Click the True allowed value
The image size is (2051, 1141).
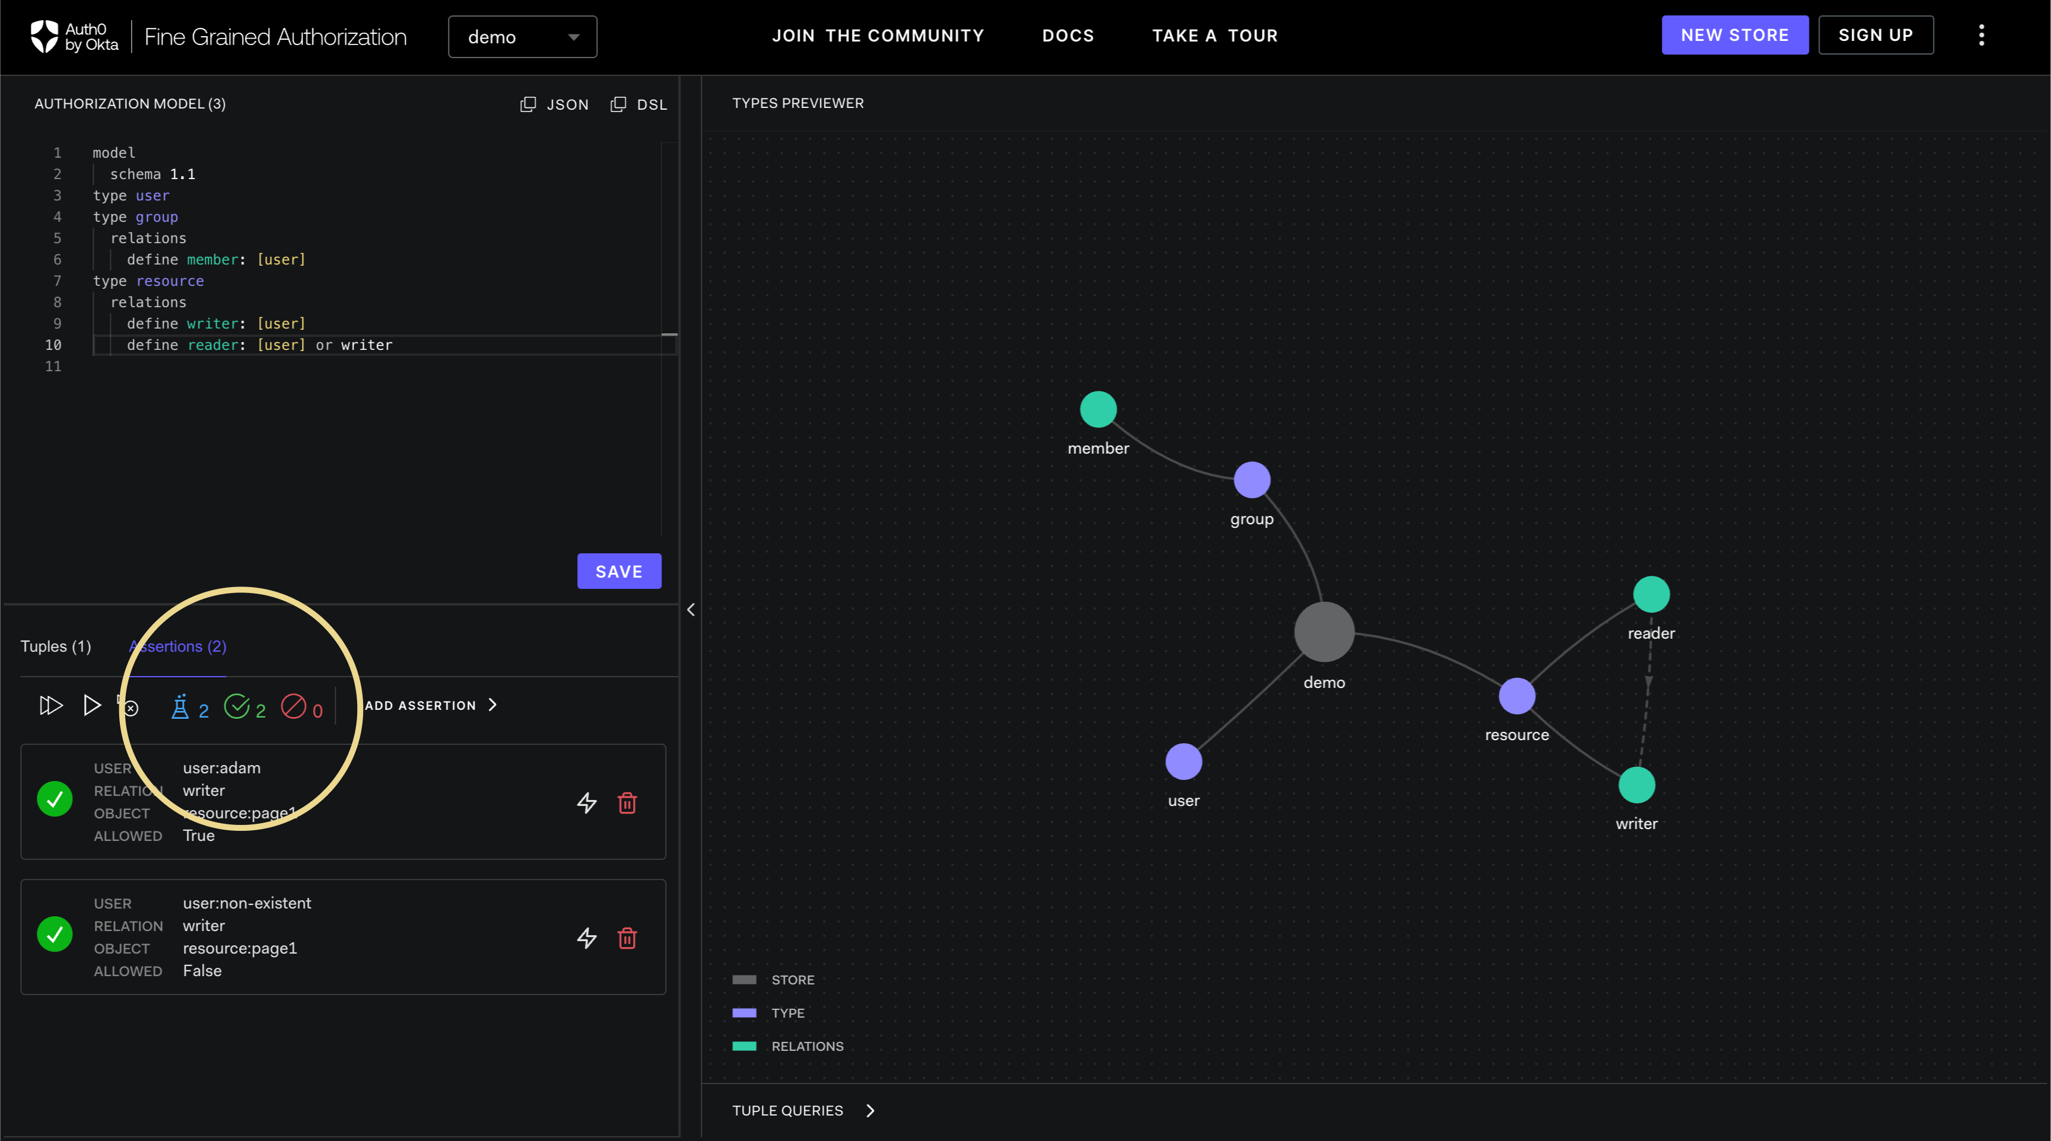coord(198,836)
